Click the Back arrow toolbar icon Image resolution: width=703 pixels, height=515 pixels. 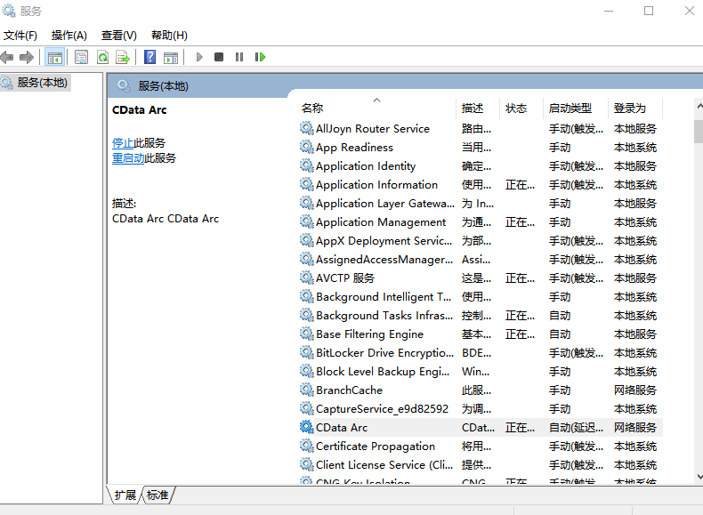coord(7,57)
